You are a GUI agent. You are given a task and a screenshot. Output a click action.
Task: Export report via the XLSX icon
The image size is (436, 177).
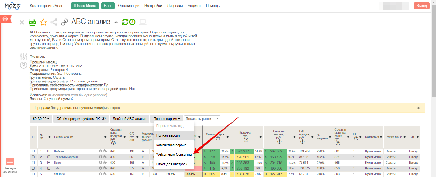[33, 22]
